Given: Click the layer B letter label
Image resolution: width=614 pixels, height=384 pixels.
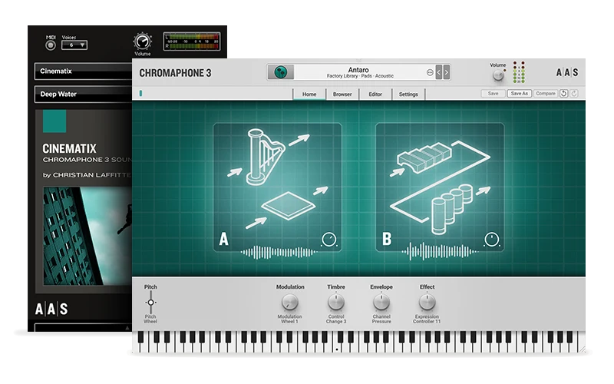Looking at the screenshot, I should [x=387, y=239].
